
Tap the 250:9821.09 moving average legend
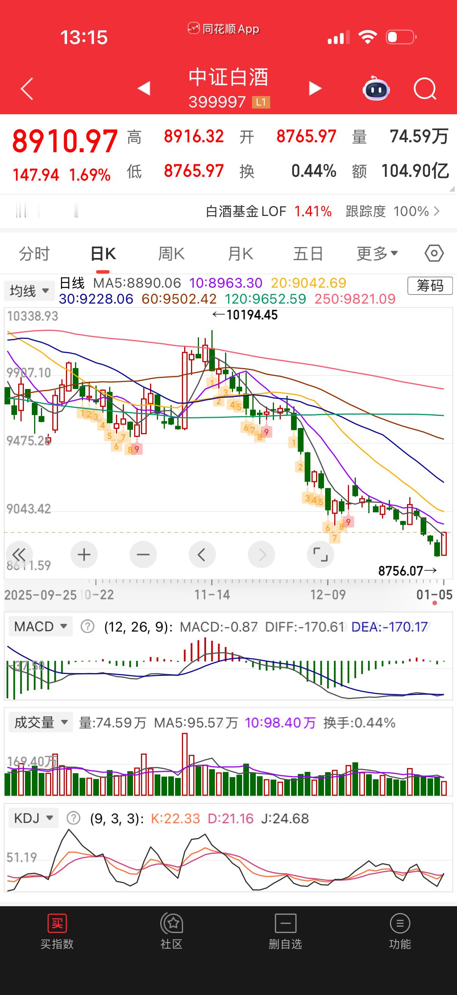[355, 299]
